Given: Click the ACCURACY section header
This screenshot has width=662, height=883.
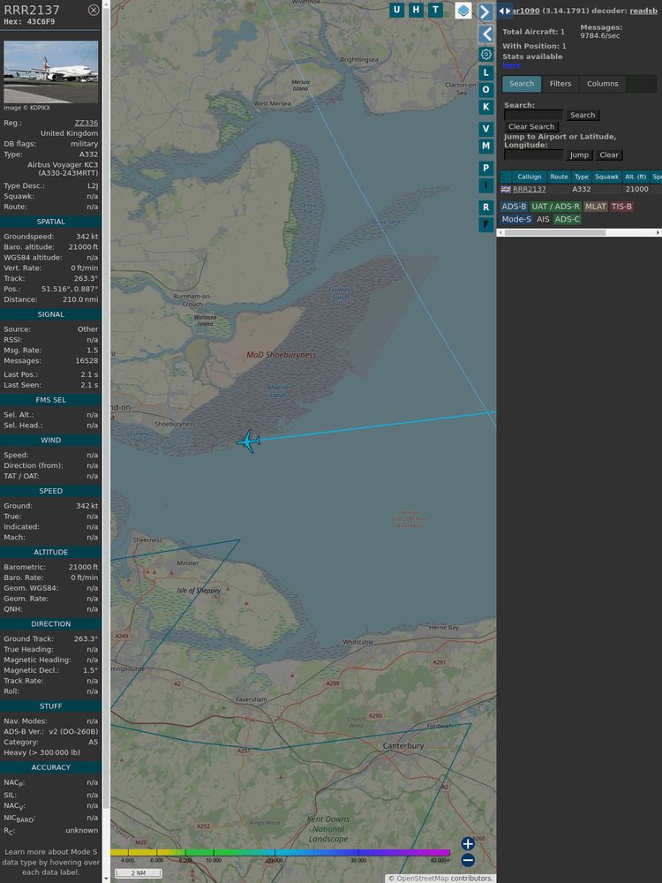Looking at the screenshot, I should (50, 767).
